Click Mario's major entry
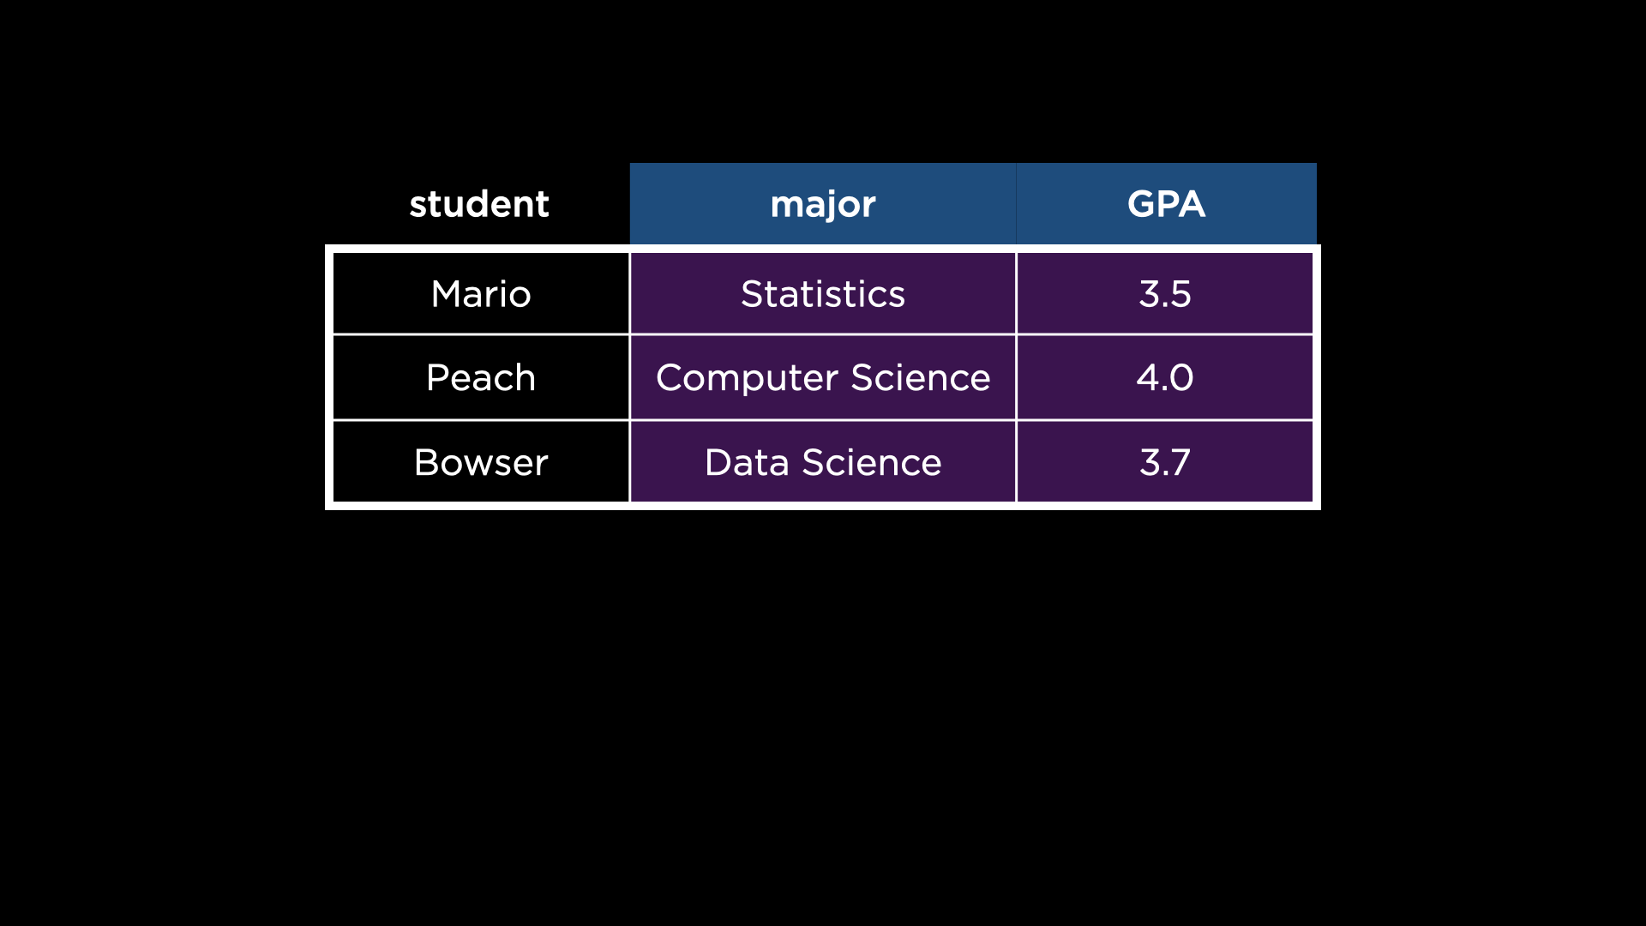Image resolution: width=1646 pixels, height=926 pixels. (x=822, y=294)
